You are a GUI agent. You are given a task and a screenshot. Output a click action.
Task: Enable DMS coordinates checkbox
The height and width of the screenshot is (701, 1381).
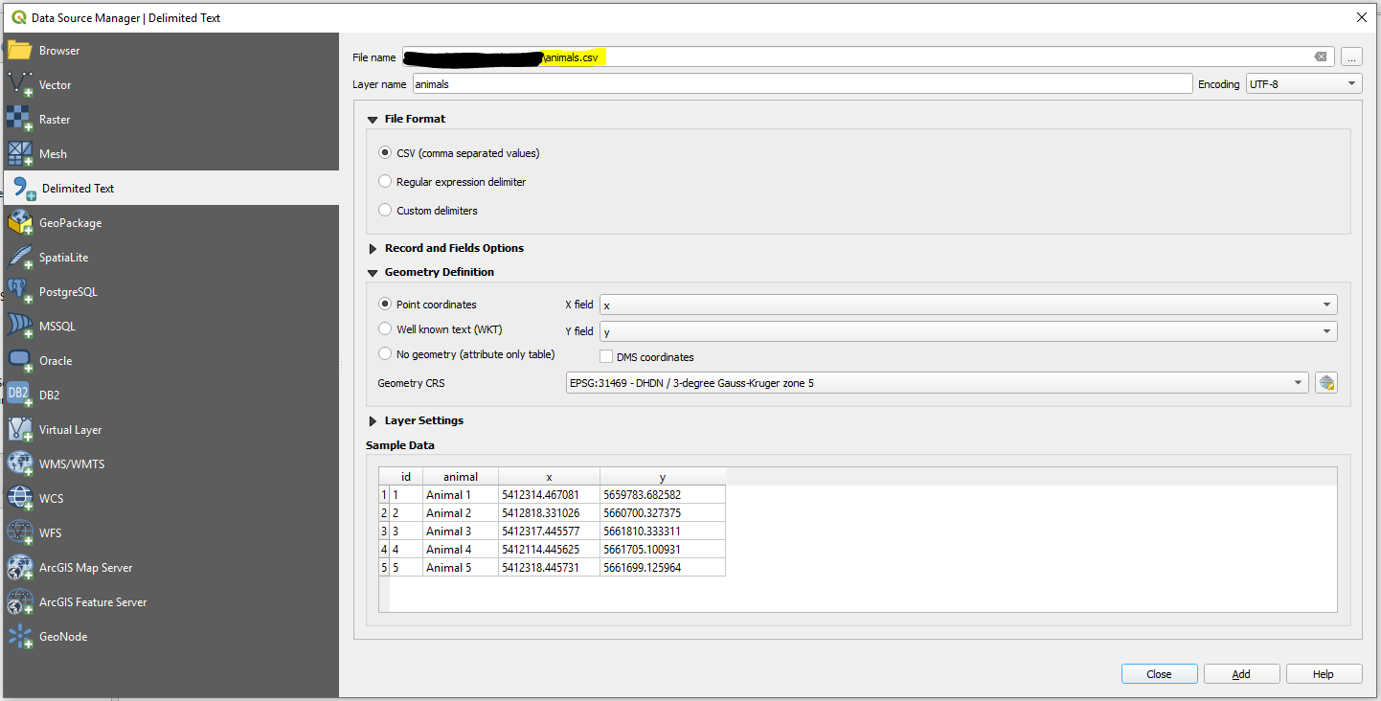[x=606, y=357]
